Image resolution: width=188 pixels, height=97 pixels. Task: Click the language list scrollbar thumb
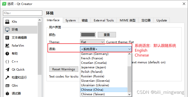(129, 79)
